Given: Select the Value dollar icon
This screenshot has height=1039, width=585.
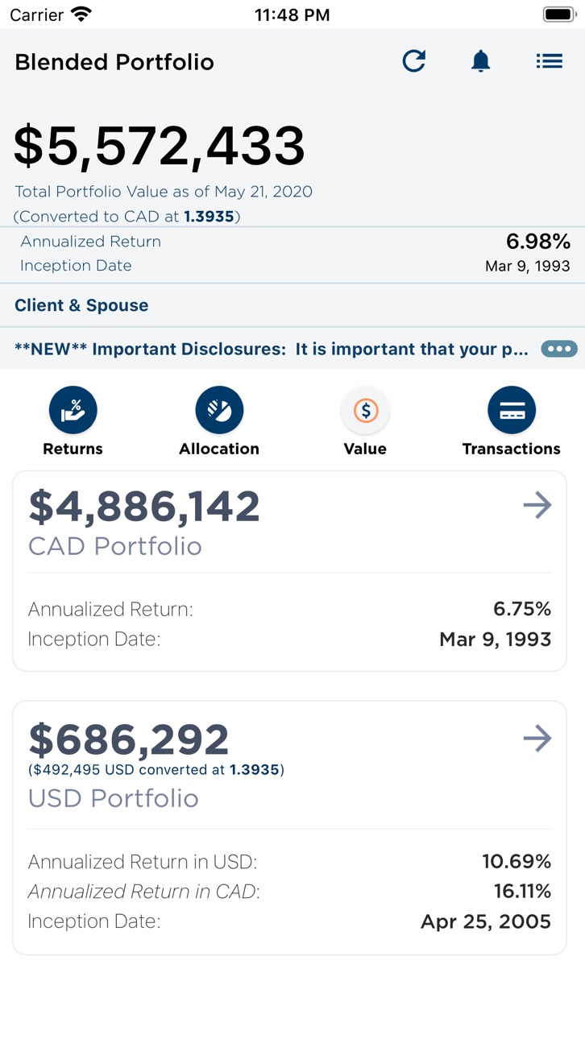Looking at the screenshot, I should [x=366, y=410].
